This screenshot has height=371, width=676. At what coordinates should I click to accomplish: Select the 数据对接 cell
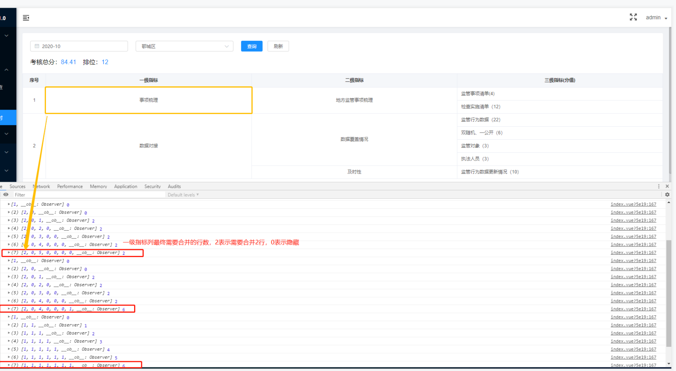click(148, 146)
